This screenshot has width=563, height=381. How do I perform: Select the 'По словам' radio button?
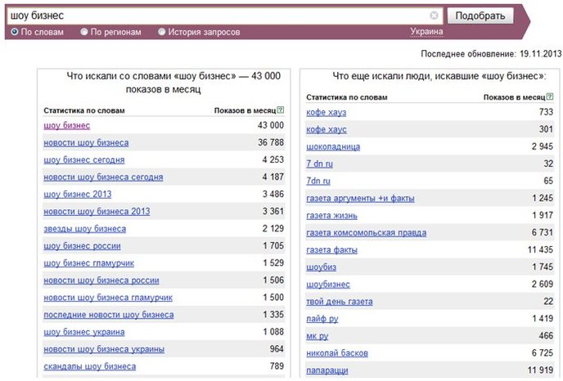(x=15, y=32)
